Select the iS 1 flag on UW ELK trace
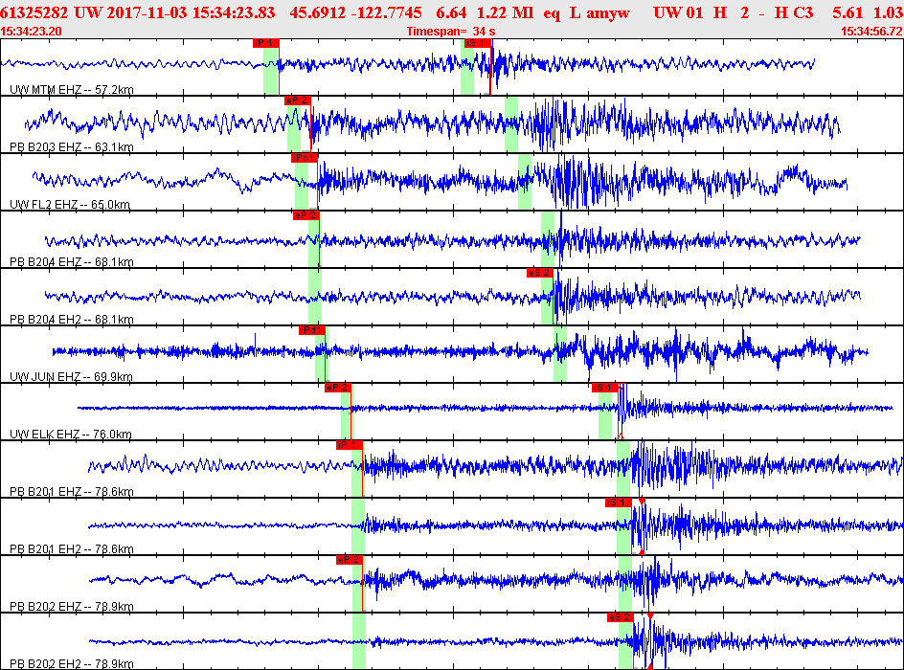The width and height of the screenshot is (904, 670). 605,388
